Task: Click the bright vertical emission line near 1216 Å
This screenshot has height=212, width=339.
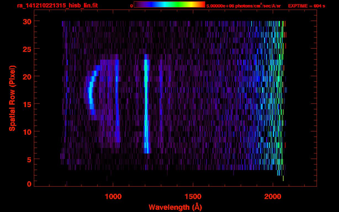Action: [146, 104]
